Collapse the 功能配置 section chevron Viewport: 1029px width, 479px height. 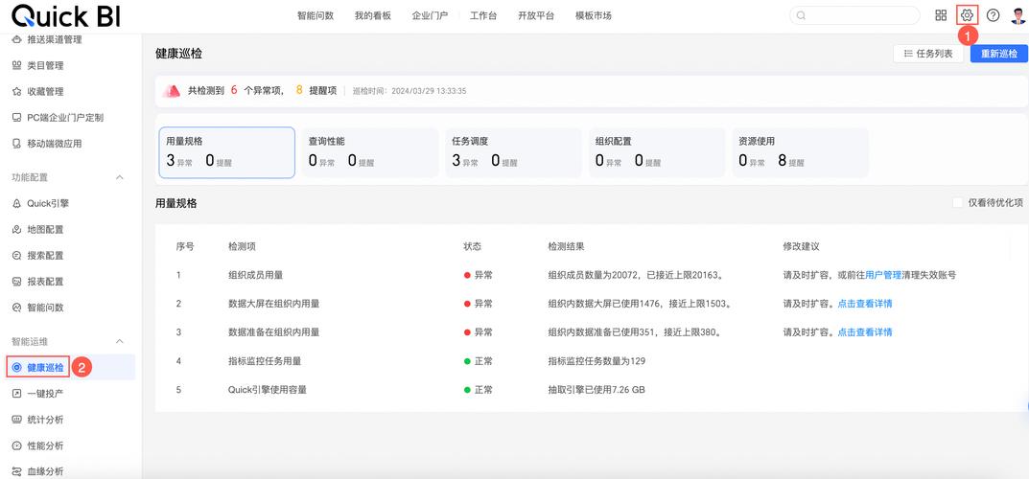(120, 177)
